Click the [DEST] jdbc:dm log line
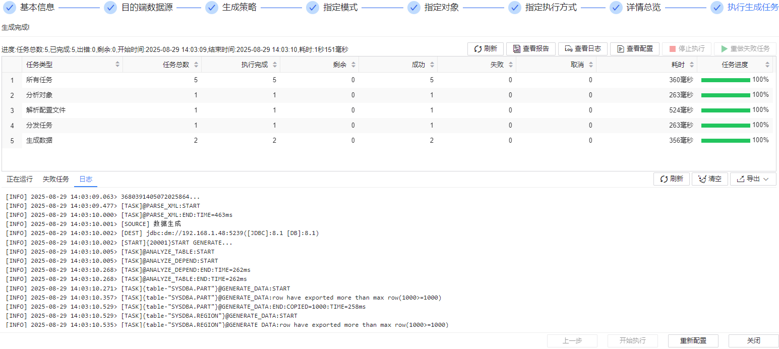This screenshot has height=349, width=779. [x=162, y=233]
